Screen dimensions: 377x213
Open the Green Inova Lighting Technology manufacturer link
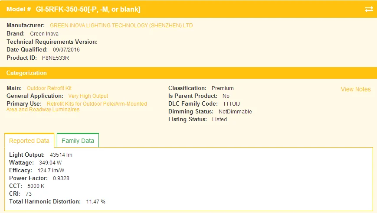click(x=121, y=26)
